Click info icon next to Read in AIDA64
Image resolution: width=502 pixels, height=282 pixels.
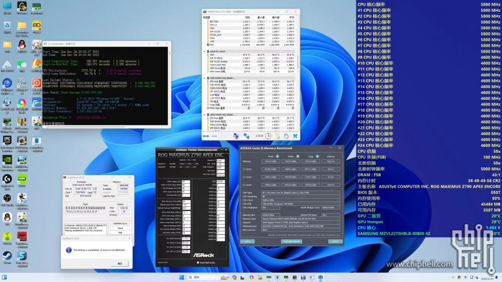click(x=278, y=156)
